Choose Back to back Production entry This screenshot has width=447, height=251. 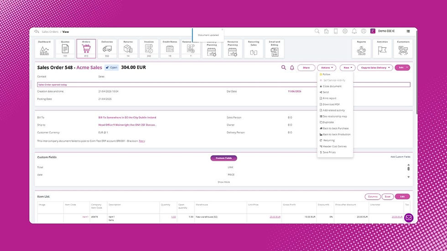click(335, 134)
